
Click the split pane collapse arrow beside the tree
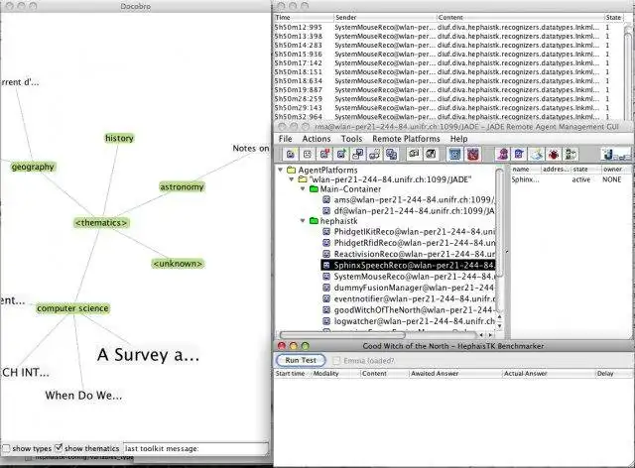click(x=507, y=252)
